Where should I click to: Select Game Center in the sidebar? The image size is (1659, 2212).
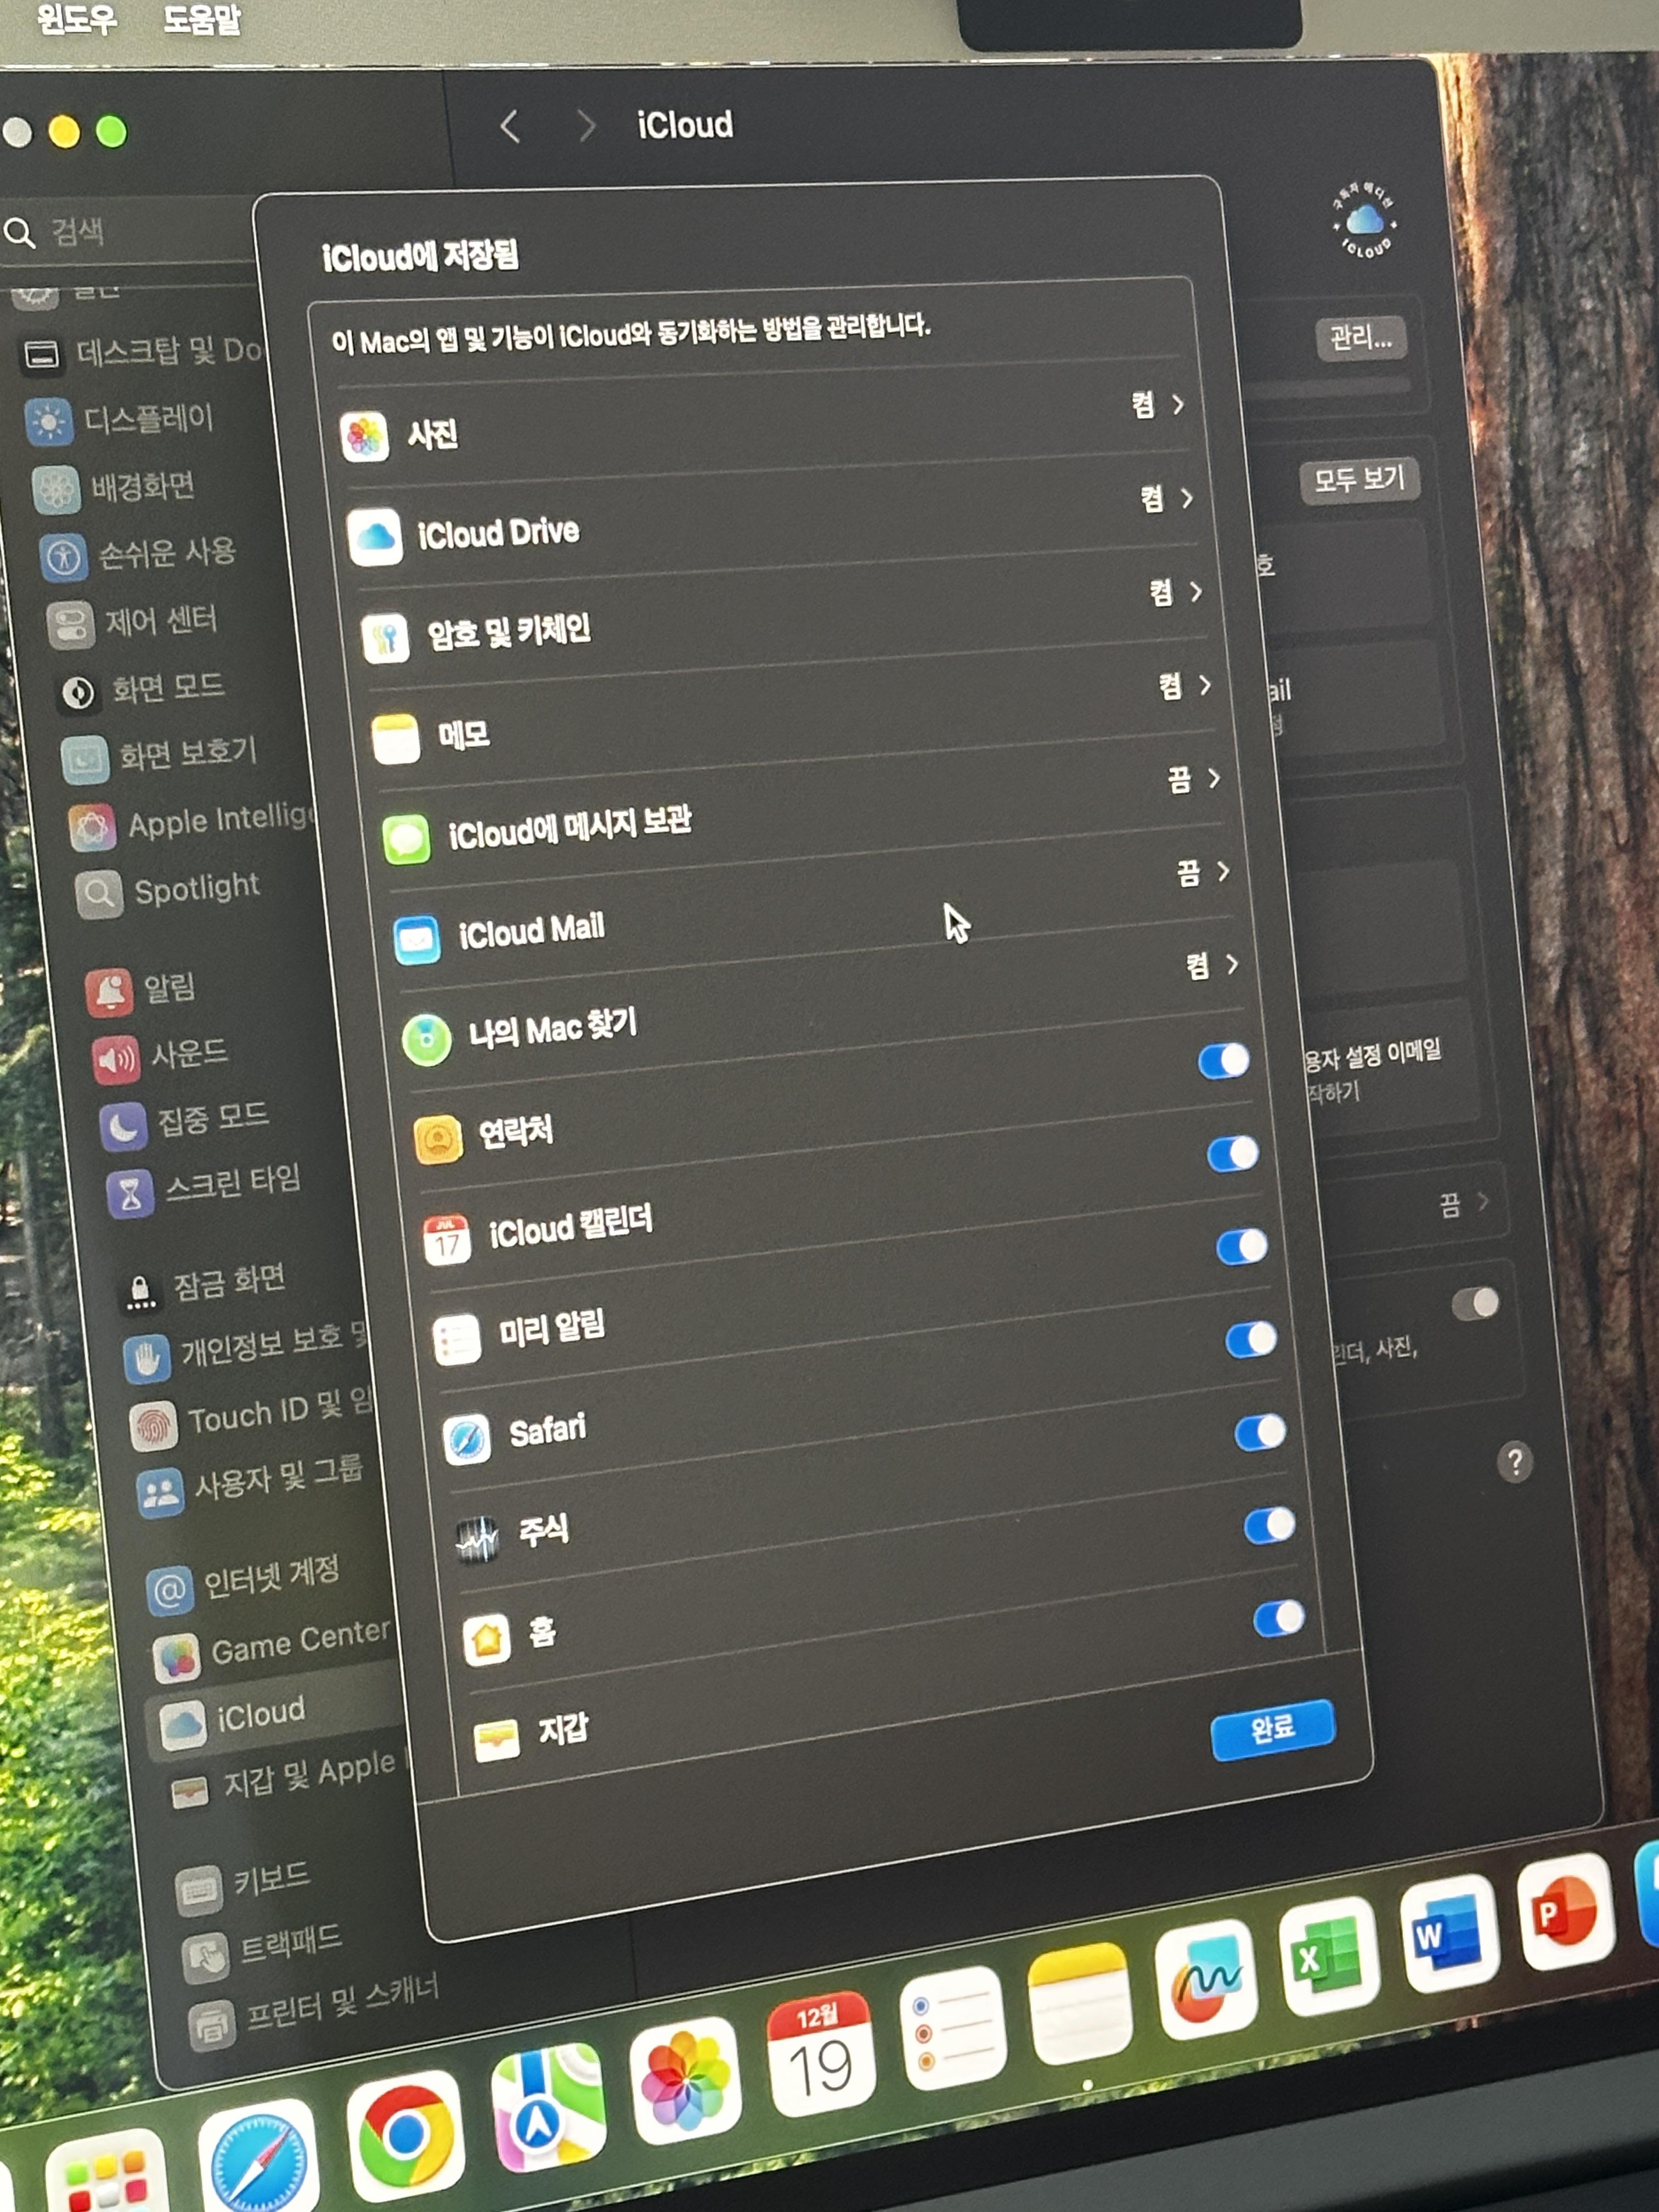pyautogui.click(x=271, y=1647)
